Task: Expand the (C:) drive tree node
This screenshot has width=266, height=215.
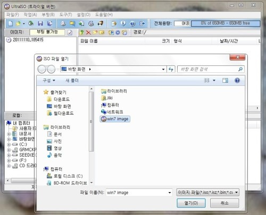Action: (x=9, y=144)
